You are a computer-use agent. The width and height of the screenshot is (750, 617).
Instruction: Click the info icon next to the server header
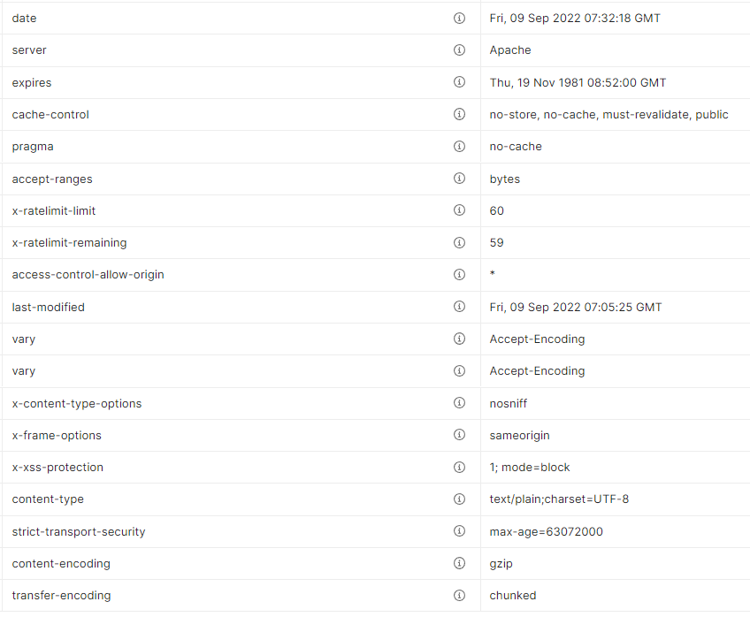[459, 50]
